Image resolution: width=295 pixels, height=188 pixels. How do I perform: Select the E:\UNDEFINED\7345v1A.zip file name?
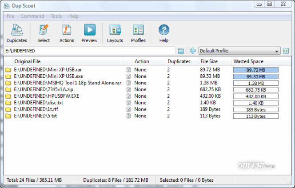point(44,90)
